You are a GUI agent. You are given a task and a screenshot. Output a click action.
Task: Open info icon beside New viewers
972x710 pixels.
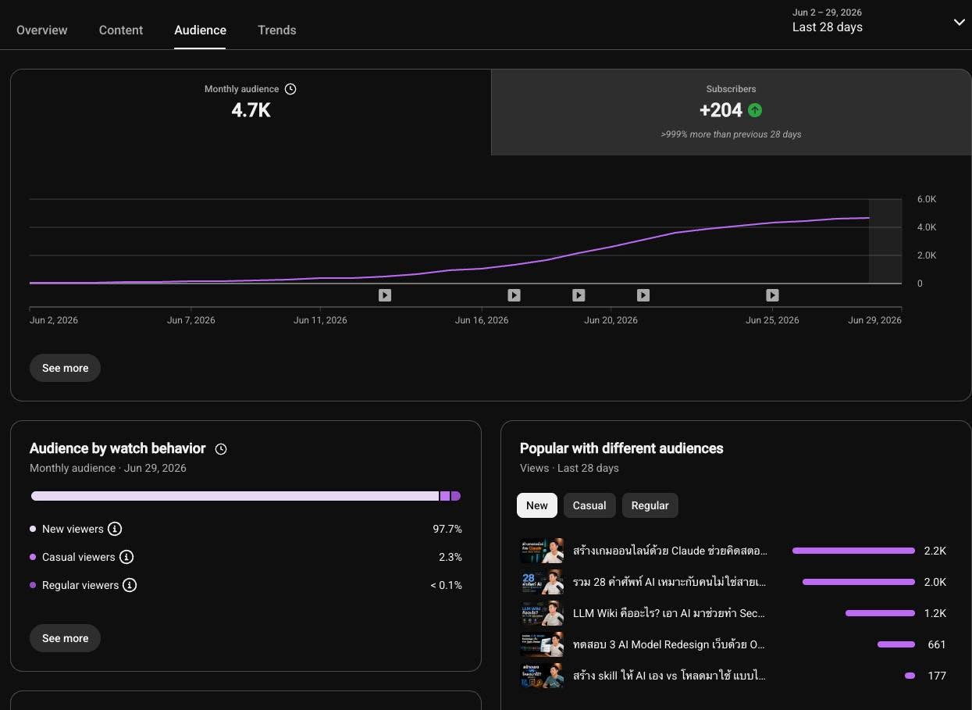tap(115, 529)
